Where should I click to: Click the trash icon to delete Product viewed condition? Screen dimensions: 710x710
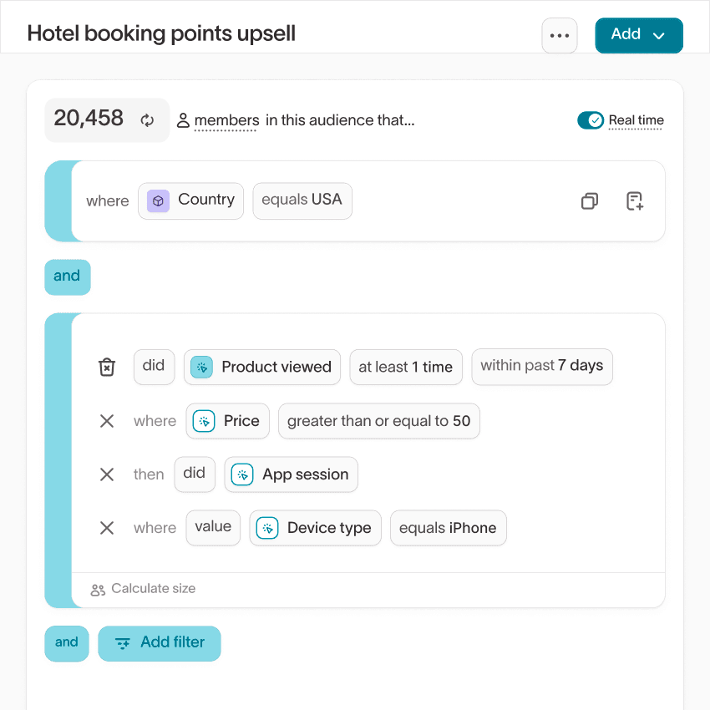click(106, 367)
